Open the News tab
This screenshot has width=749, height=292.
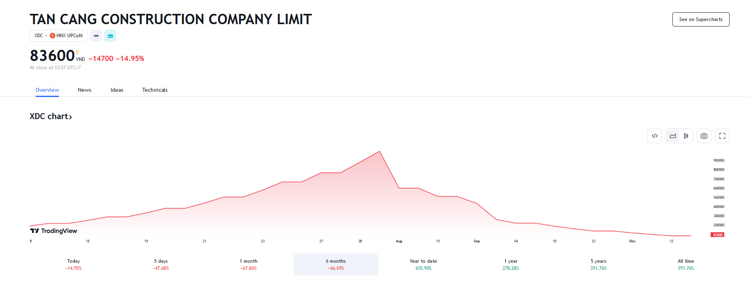click(x=85, y=90)
